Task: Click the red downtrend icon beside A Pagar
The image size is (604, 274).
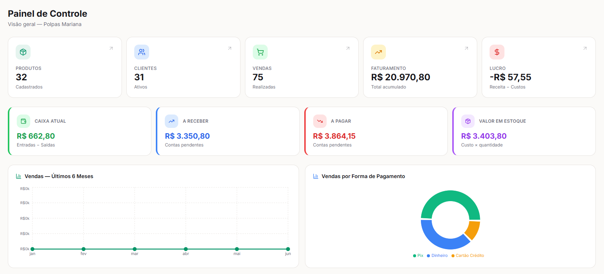Action: point(320,121)
